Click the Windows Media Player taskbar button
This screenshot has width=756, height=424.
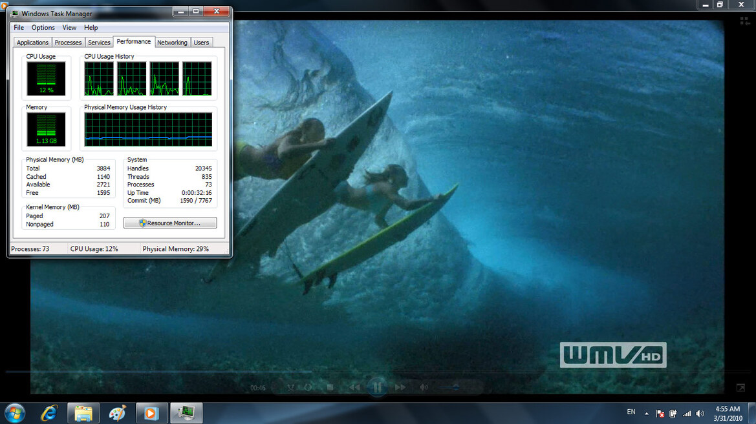pyautogui.click(x=152, y=413)
